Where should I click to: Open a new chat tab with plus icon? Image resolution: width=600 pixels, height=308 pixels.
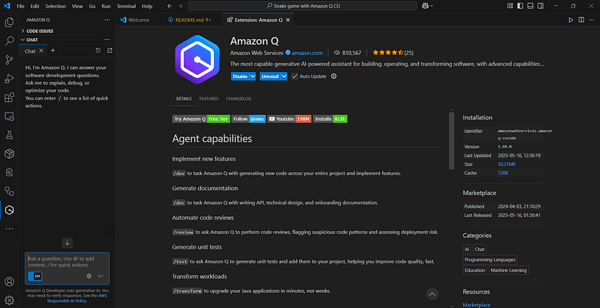53,51
